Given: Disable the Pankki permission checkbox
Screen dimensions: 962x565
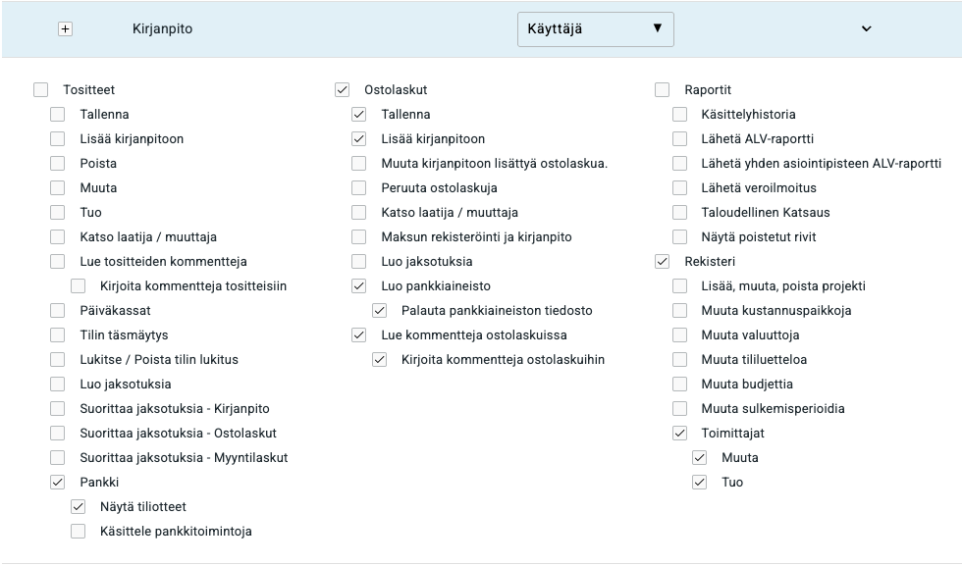Looking at the screenshot, I should [58, 483].
